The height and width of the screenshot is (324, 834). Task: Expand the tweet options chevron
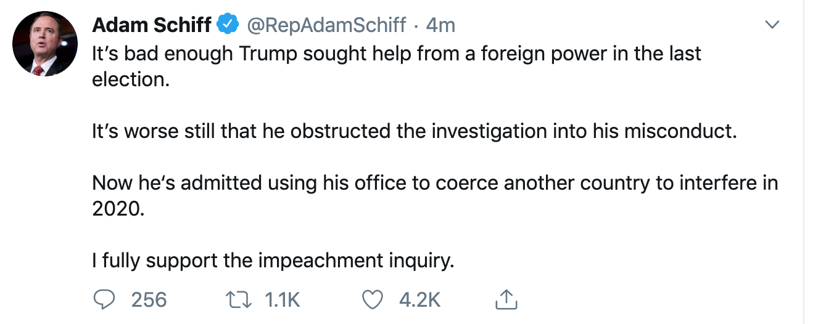(772, 25)
